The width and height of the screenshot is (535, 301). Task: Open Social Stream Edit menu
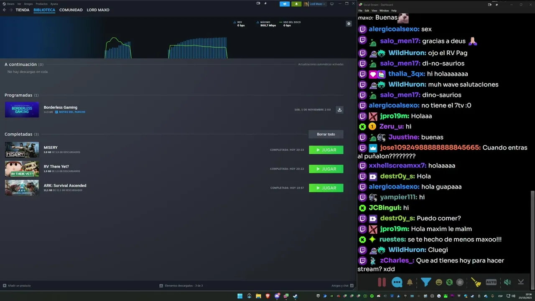[367, 10]
